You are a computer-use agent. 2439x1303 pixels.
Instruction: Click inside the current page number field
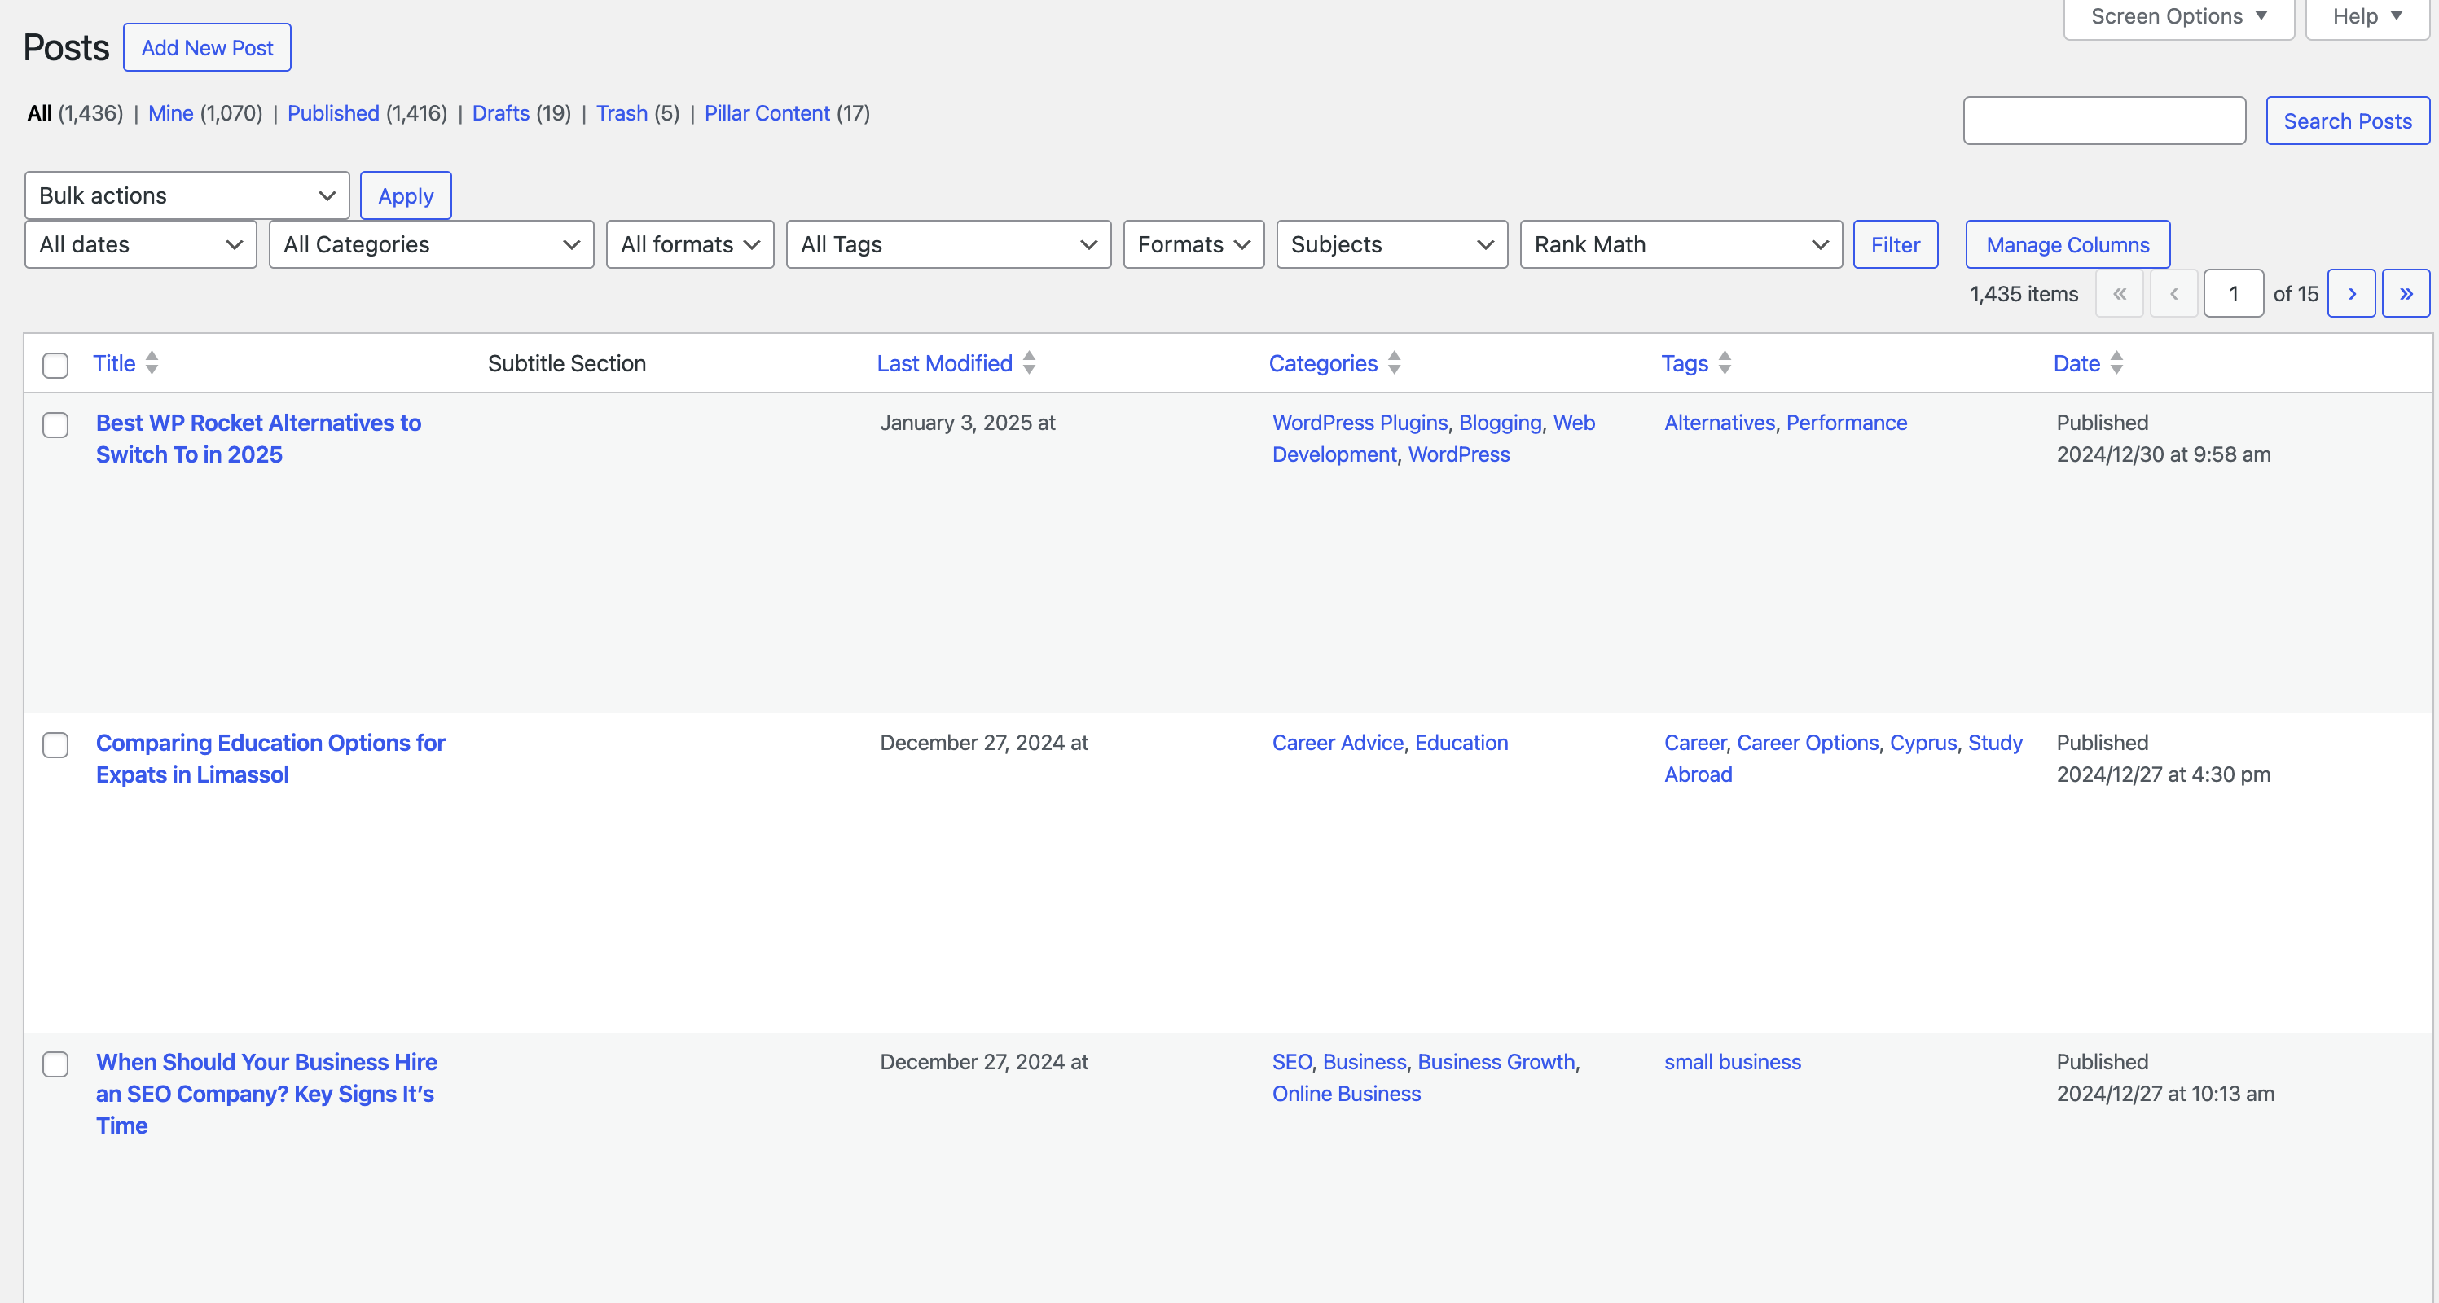pyautogui.click(x=2234, y=293)
